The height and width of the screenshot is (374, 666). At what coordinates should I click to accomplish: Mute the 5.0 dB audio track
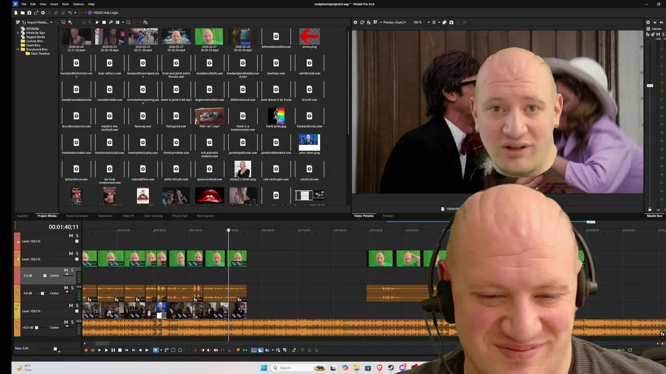[66, 270]
